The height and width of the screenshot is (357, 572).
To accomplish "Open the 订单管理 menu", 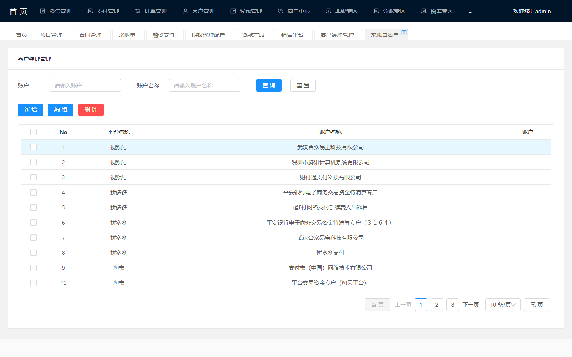I will pos(151,11).
